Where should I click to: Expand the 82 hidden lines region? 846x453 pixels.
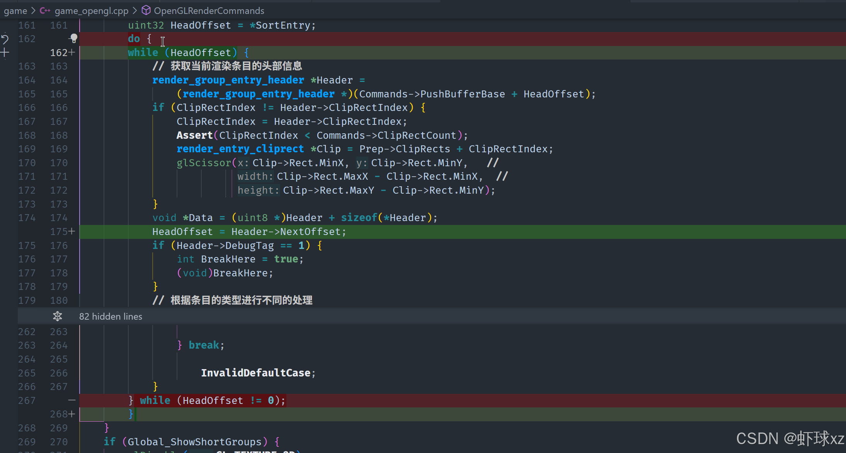pyautogui.click(x=111, y=317)
